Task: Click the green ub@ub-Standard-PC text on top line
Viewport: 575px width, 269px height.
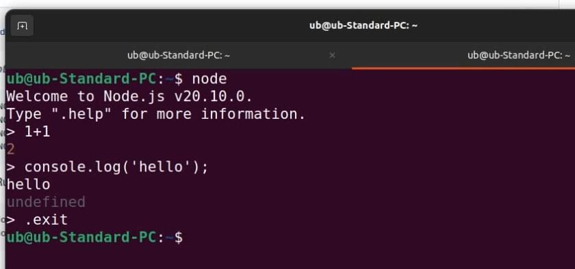Action: (x=81, y=79)
